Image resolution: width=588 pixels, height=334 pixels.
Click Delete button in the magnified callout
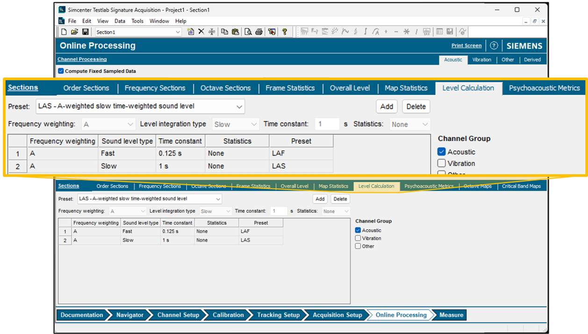pos(416,107)
